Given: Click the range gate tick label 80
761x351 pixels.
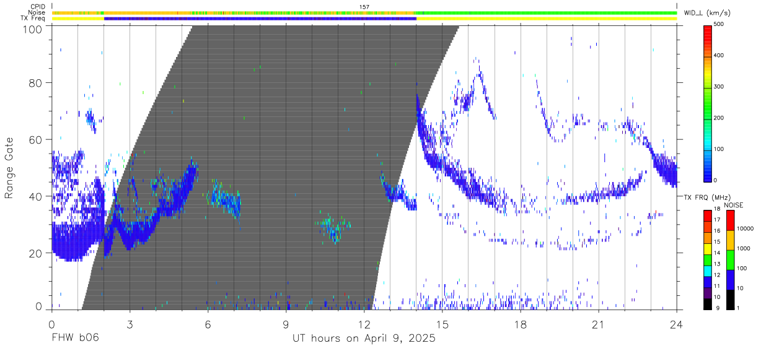Looking at the screenshot, I should tap(36, 82).
